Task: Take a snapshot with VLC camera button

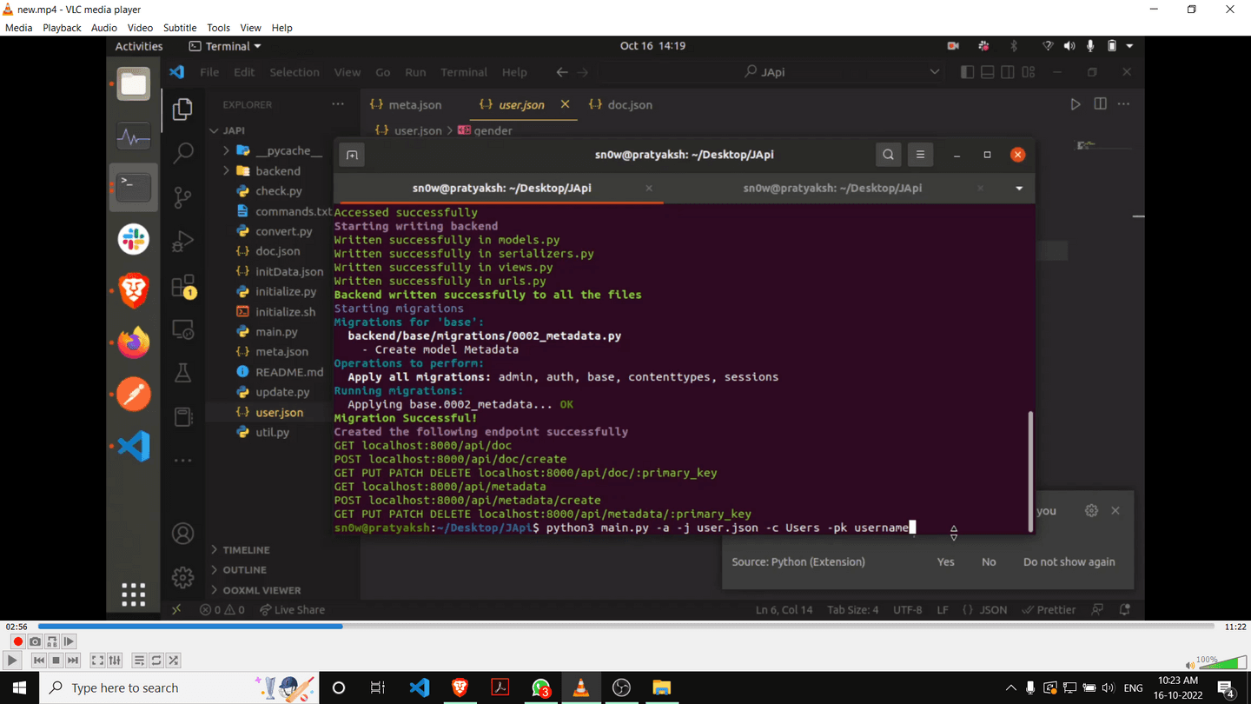Action: coord(35,642)
